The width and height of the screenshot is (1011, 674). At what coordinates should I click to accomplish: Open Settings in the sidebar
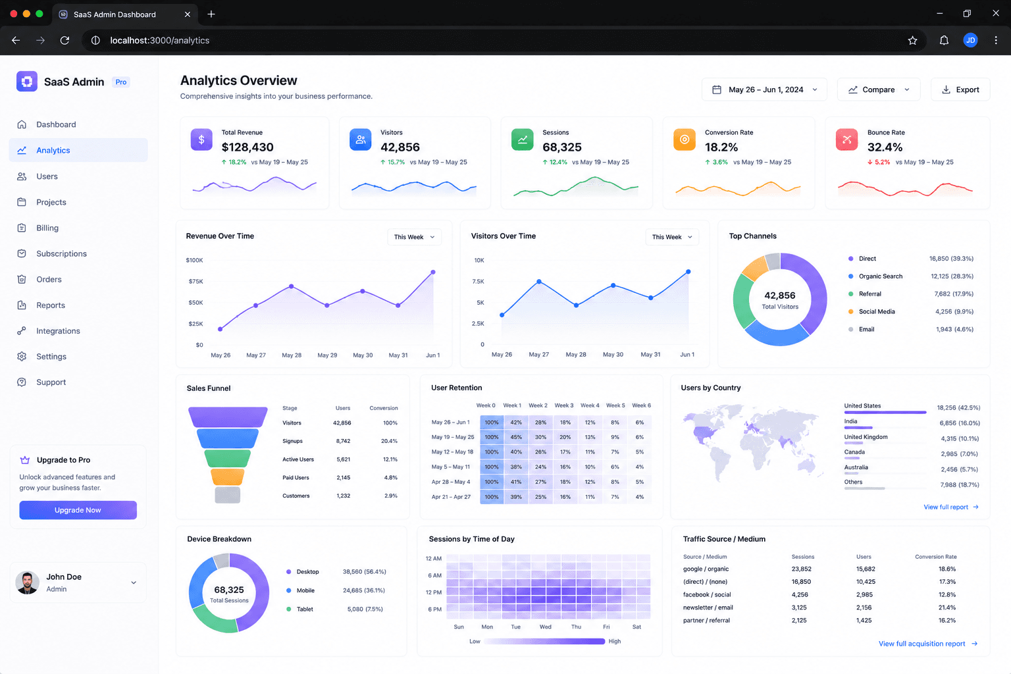pos(78,357)
